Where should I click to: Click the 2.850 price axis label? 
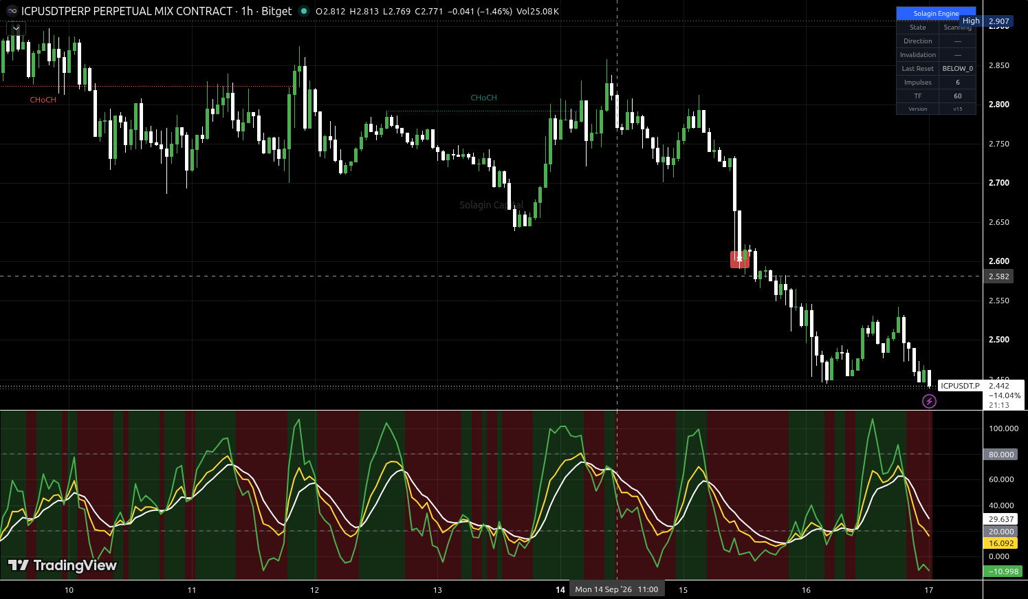point(999,66)
